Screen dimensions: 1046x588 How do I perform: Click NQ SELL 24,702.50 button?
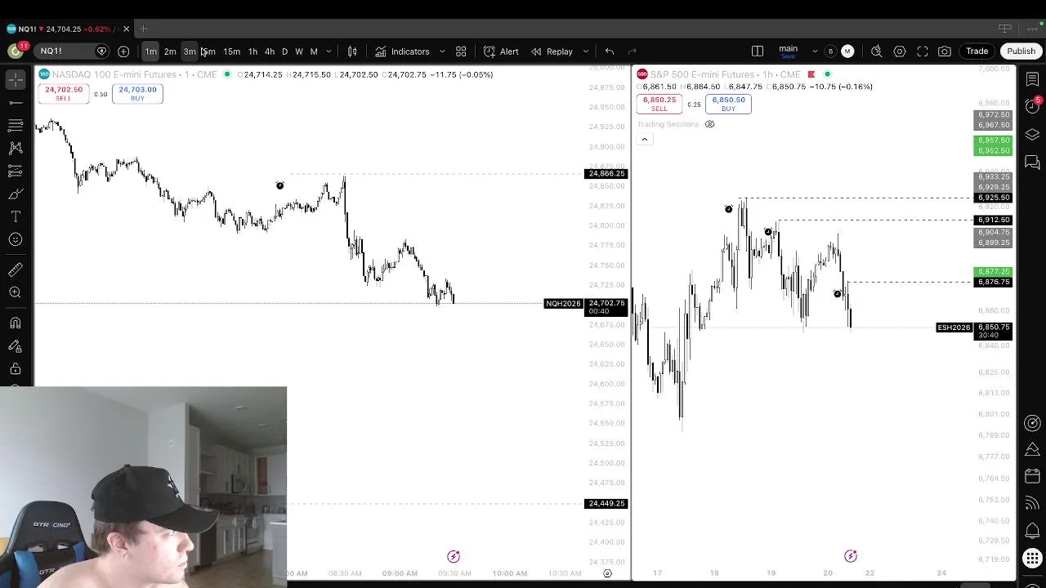(64, 94)
